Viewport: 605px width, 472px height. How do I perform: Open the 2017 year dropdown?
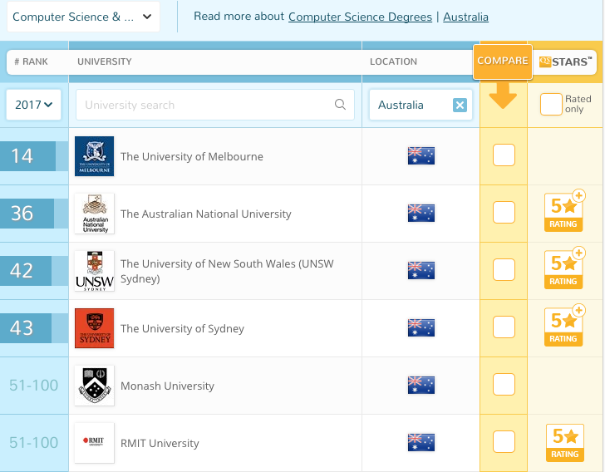[33, 105]
